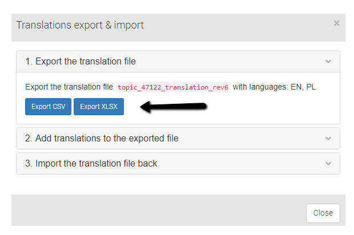354x235 pixels.
Task: Click the 'Translations export & import' dialog title
Action: (80, 25)
